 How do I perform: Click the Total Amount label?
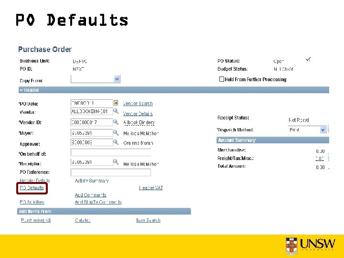(x=231, y=166)
